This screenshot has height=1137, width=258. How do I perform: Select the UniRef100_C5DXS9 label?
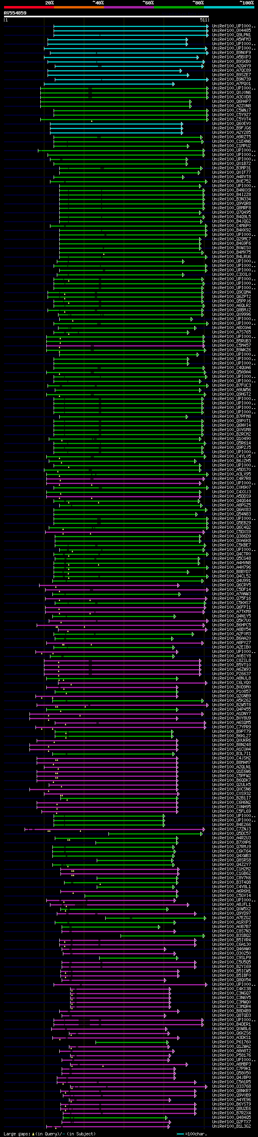(x=231, y=532)
